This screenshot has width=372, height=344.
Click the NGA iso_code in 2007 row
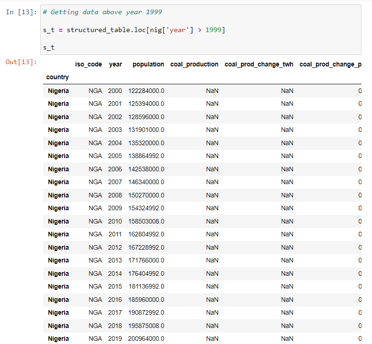pyautogui.click(x=95, y=182)
